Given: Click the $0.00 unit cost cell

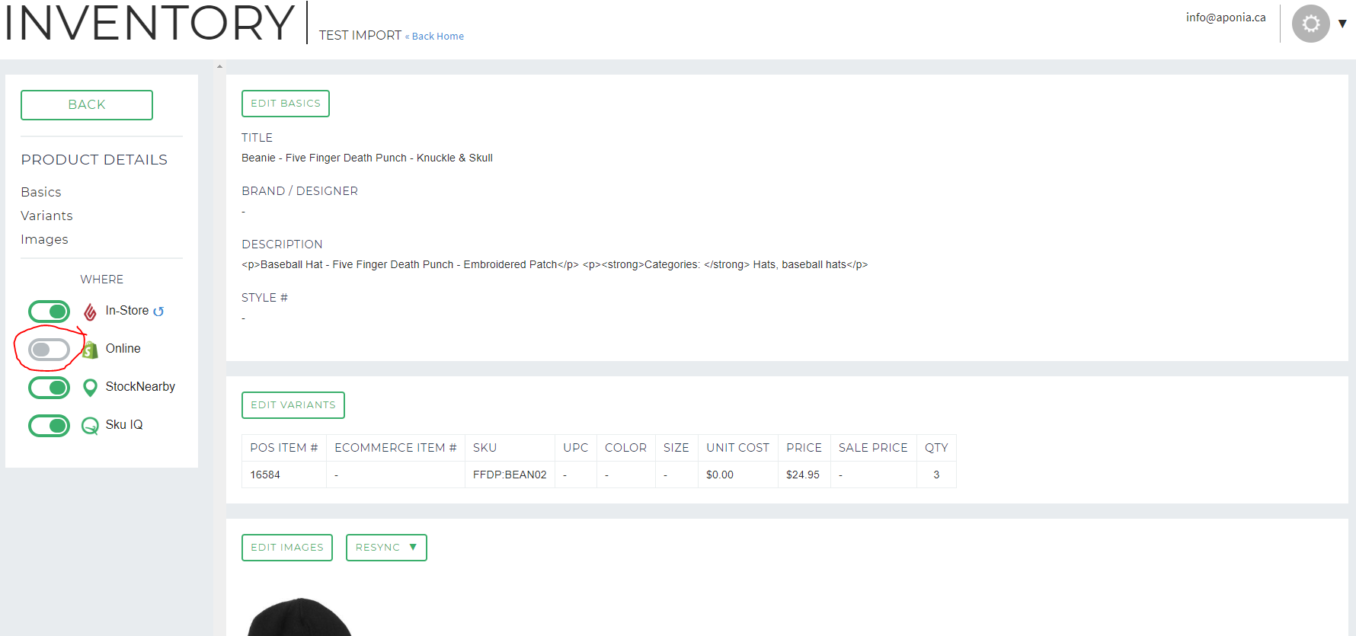Looking at the screenshot, I should 737,475.
